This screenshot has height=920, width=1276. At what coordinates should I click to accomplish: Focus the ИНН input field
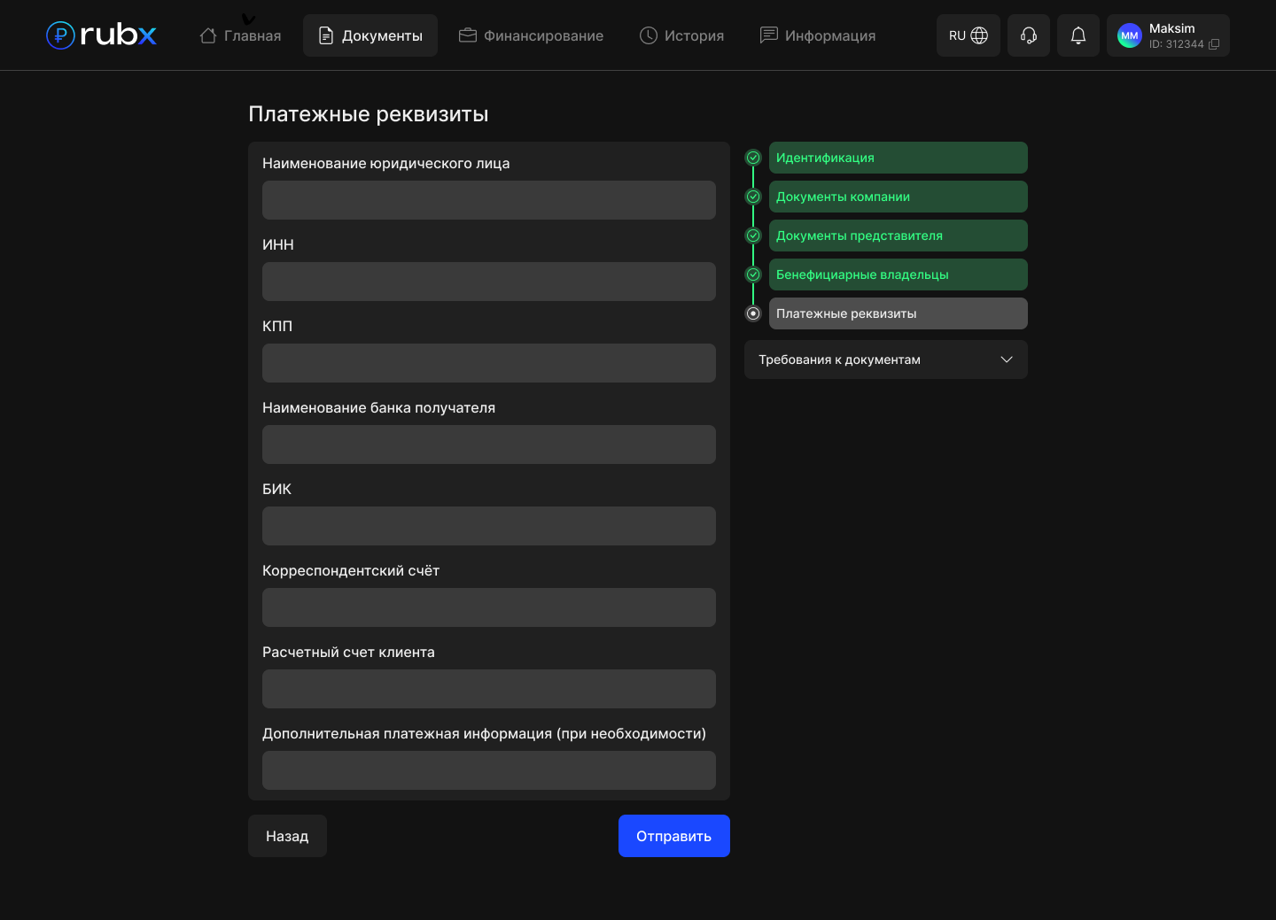pyautogui.click(x=488, y=282)
